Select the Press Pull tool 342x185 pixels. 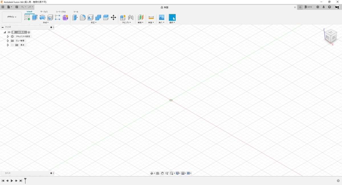(x=75, y=17)
